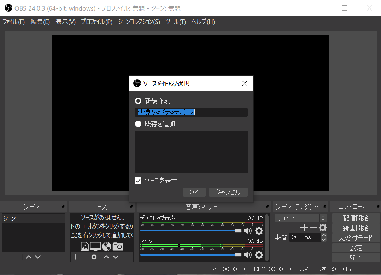Image resolution: width=381 pixels, height=275 pixels.
Task: Click the LIVE: 00:00:00 status text
Action: (x=226, y=269)
